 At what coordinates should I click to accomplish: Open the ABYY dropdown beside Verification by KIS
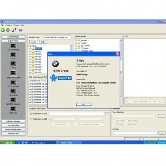point(63,119)
